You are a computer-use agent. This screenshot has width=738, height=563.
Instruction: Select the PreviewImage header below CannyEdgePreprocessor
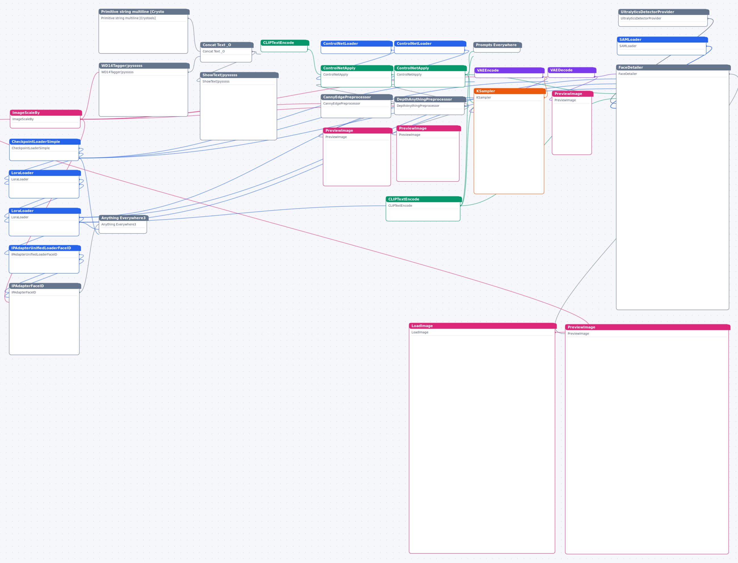pyautogui.click(x=358, y=131)
